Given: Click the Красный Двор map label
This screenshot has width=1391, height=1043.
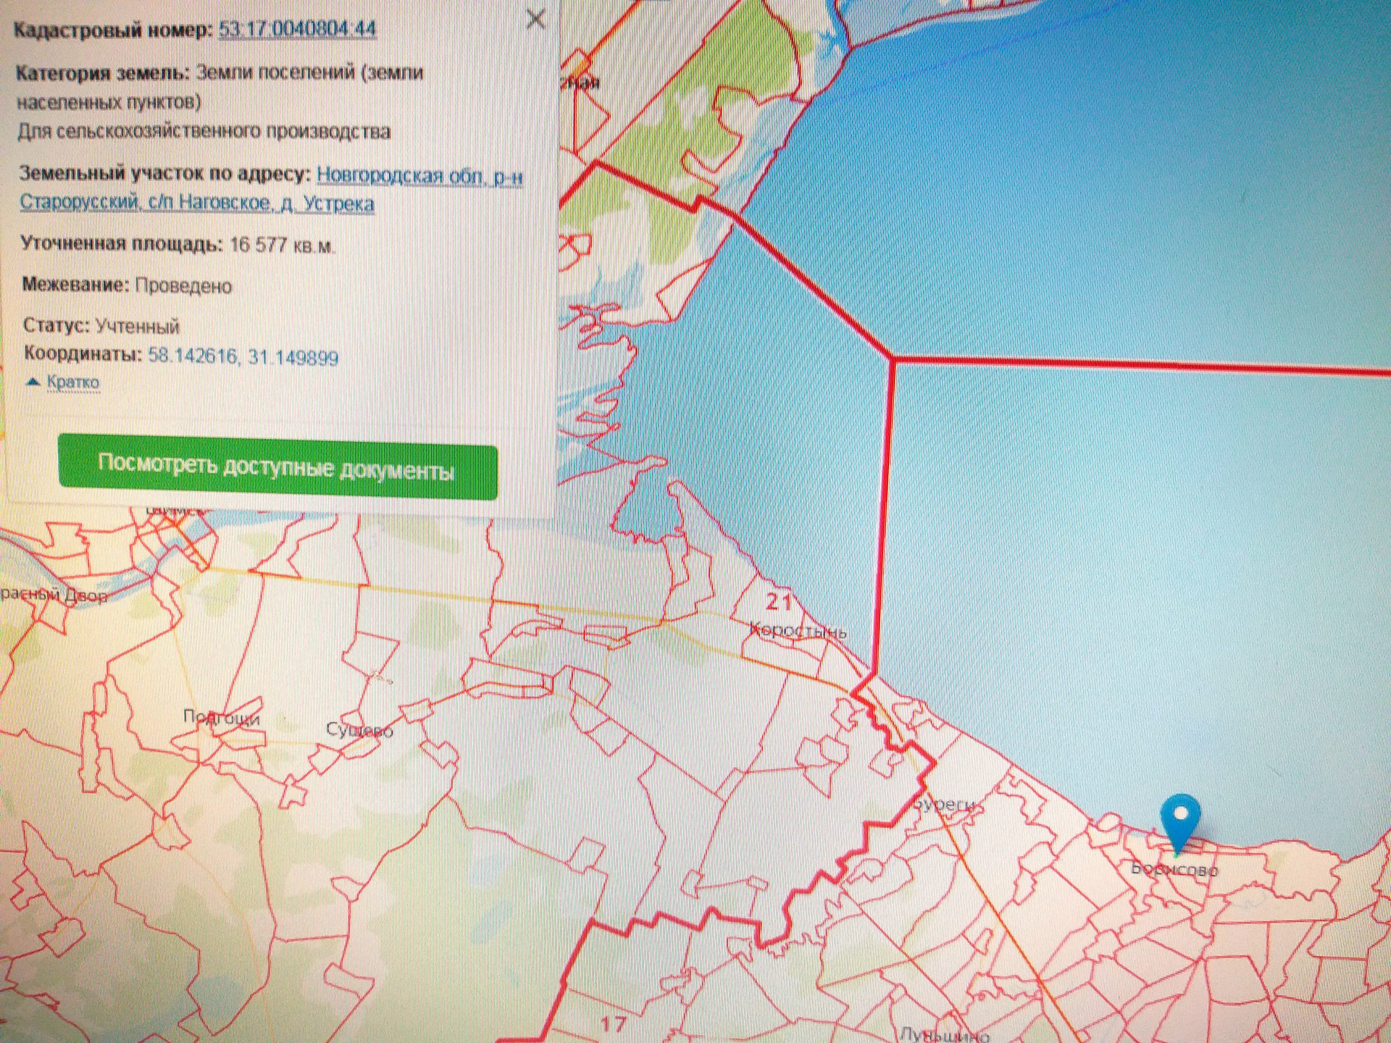Looking at the screenshot, I should pos(54,595).
